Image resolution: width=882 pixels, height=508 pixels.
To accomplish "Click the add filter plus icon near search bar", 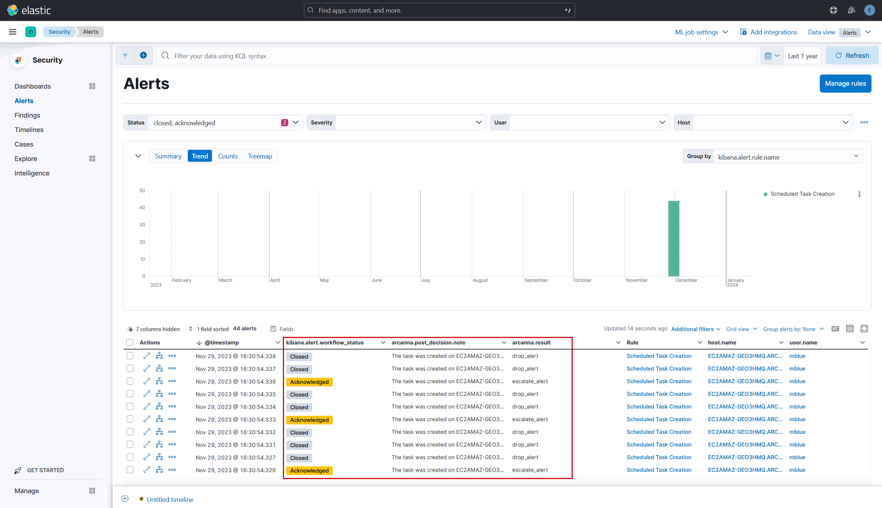I will pos(144,56).
